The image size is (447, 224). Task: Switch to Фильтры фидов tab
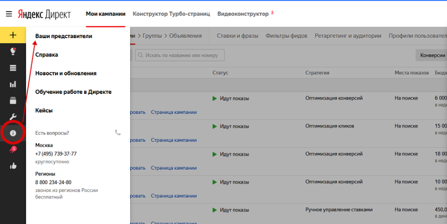pos(287,36)
